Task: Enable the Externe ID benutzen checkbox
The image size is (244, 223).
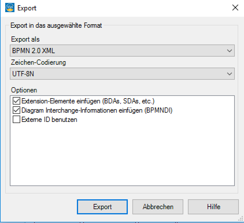Action: (x=16, y=119)
